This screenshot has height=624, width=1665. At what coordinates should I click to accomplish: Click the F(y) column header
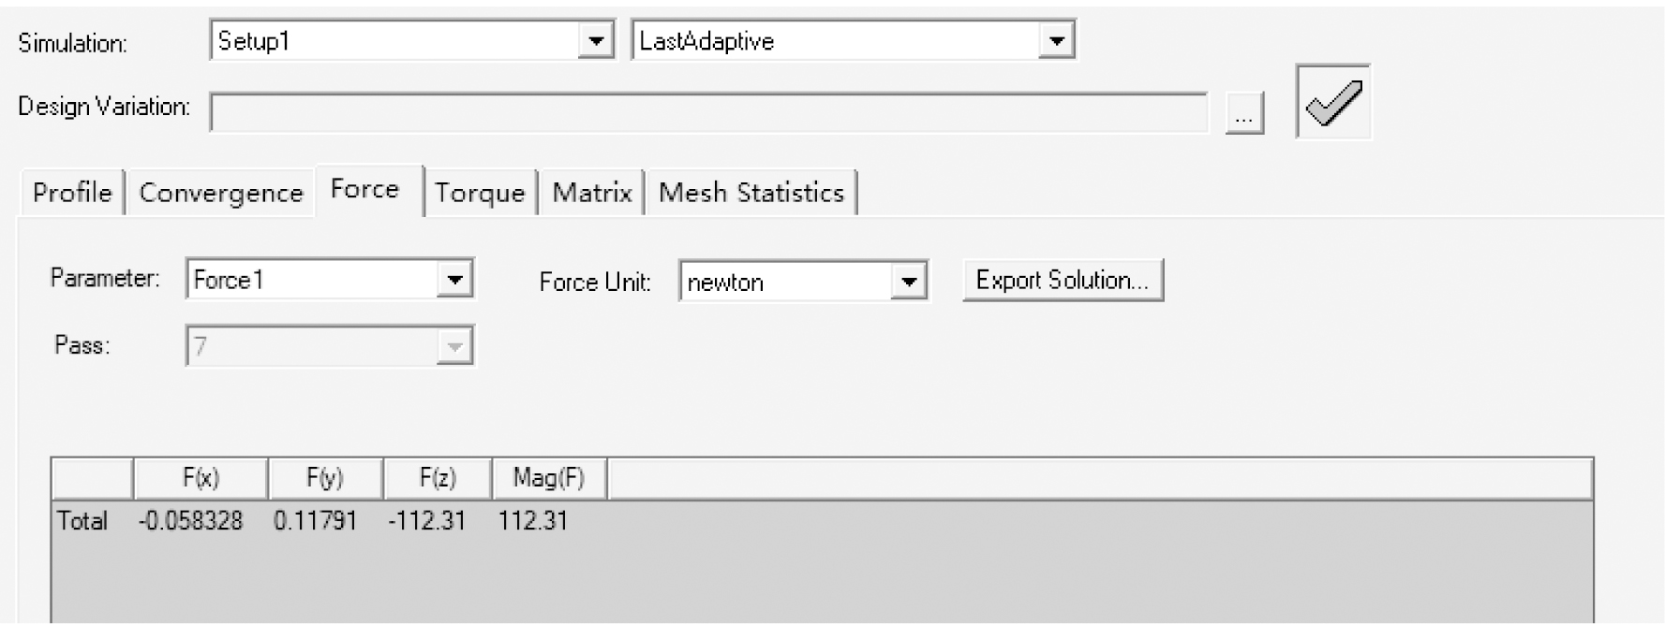coord(325,479)
